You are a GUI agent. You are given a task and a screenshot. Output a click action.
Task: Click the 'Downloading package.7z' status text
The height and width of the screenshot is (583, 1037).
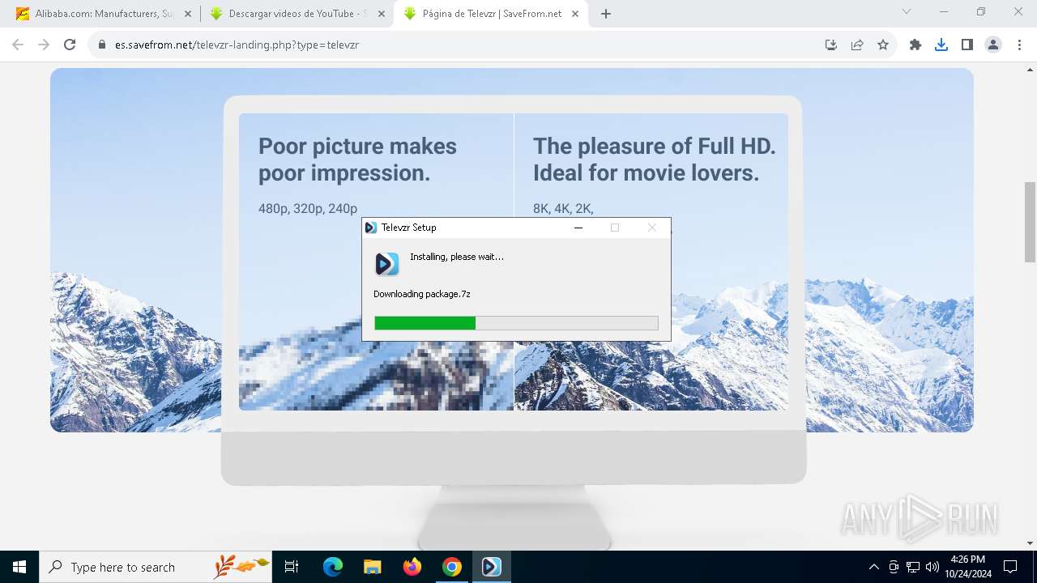click(422, 294)
